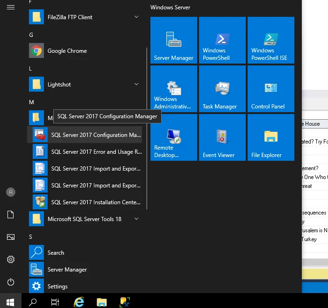Open Documents from the Start sidebar

click(11, 215)
